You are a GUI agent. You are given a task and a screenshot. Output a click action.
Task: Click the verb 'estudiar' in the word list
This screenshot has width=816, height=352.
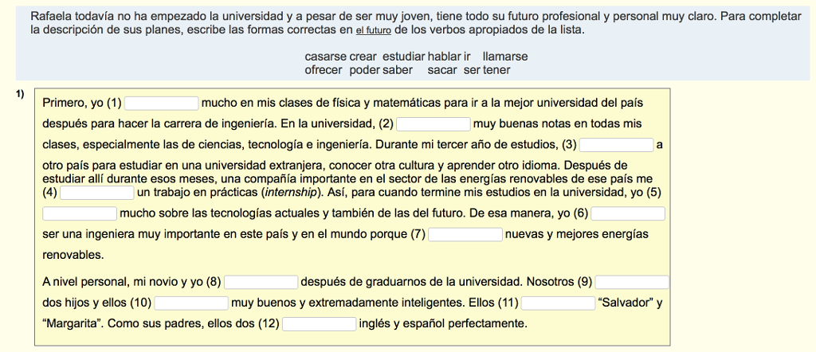coord(404,57)
